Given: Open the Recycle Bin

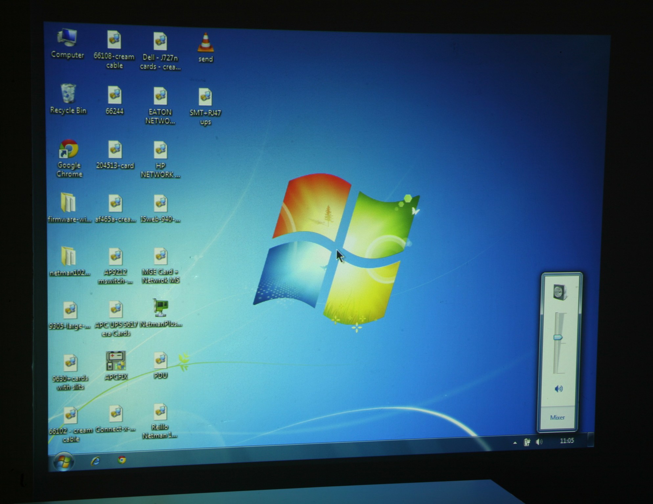Looking at the screenshot, I should (x=68, y=99).
